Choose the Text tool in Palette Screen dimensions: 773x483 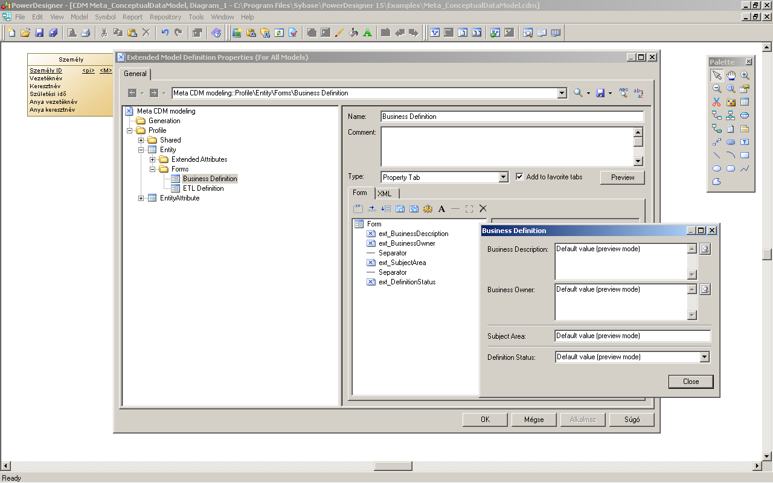(x=745, y=142)
